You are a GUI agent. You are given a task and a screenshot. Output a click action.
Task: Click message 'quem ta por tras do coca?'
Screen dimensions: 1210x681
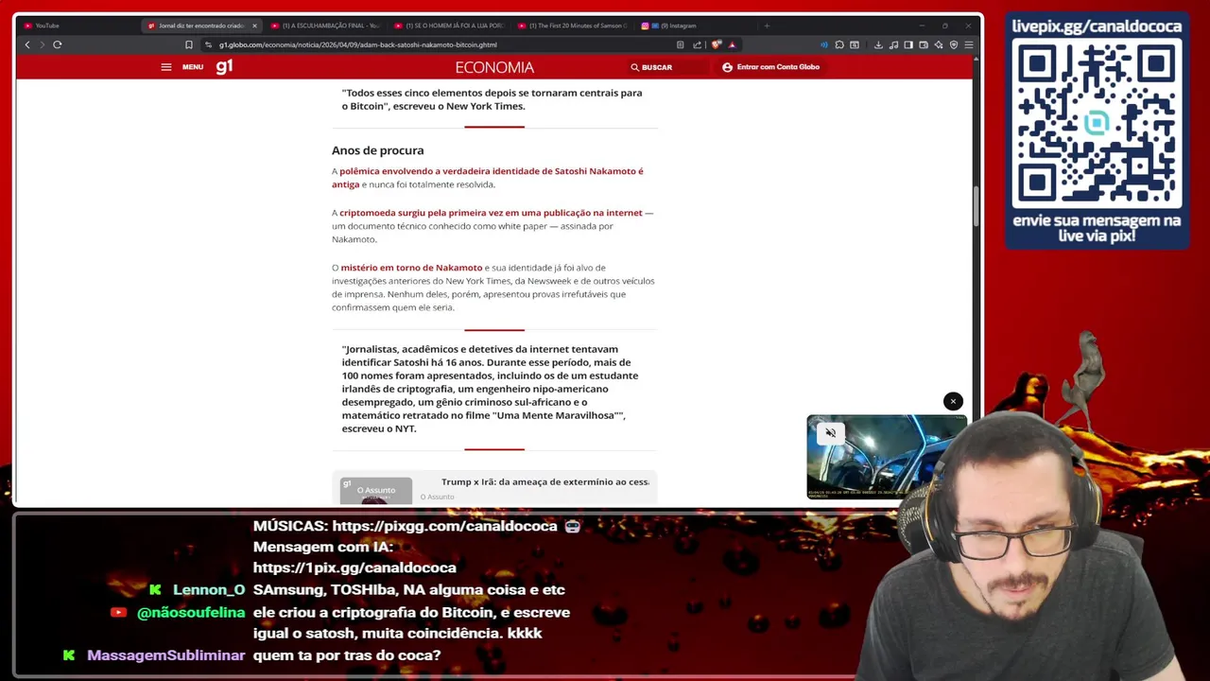(x=347, y=655)
